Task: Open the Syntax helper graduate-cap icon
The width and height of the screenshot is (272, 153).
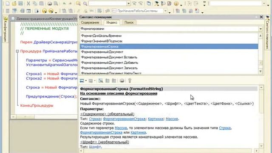Action: click(x=157, y=3)
